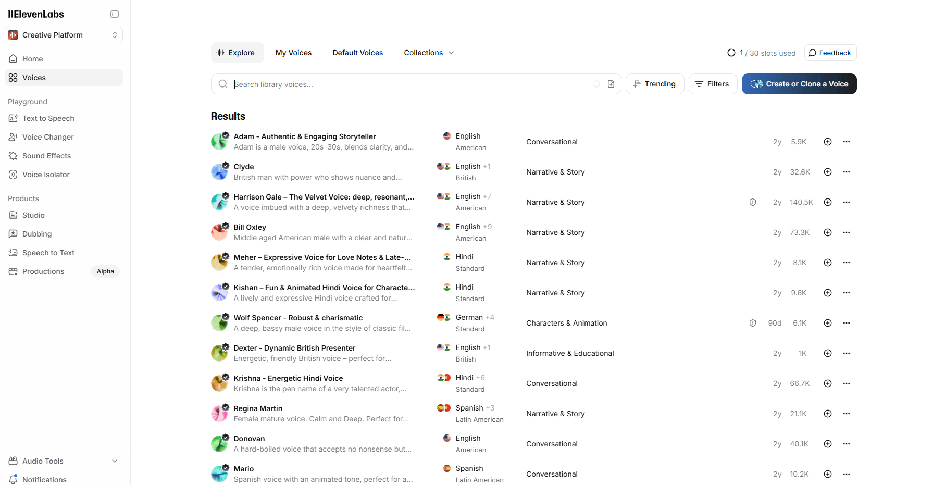Select the Dexter - Dynamic British Presenter voice
This screenshot has height=485, width=933.
tap(294, 348)
